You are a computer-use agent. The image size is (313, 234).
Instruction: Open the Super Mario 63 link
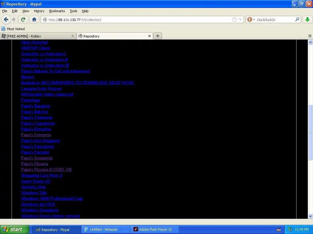tap(35, 181)
